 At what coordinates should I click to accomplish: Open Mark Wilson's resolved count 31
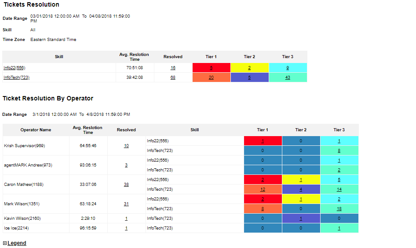pyautogui.click(x=126, y=204)
